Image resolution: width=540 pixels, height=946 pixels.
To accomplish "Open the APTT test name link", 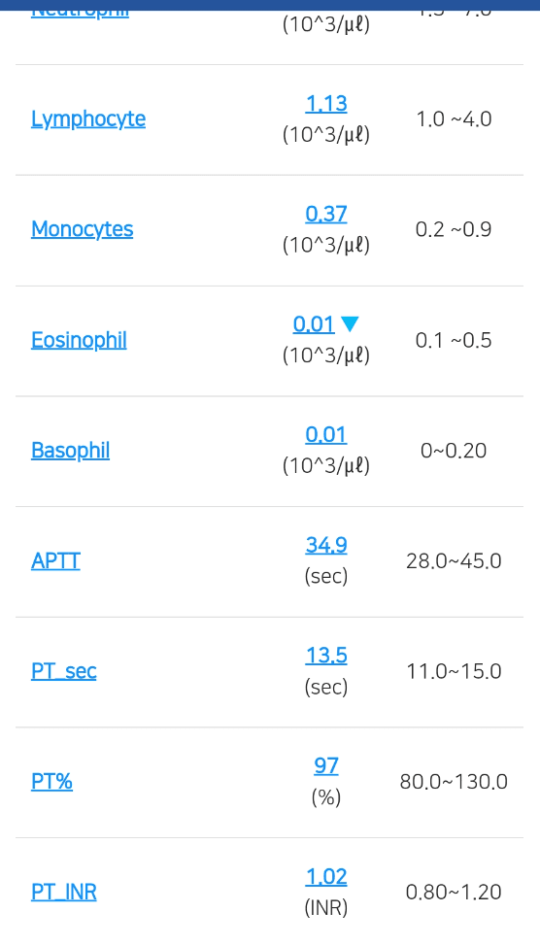I will pos(55,561).
